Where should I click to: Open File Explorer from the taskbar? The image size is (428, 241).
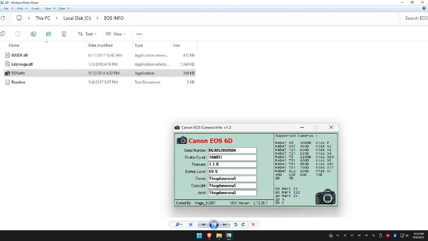click(219, 235)
